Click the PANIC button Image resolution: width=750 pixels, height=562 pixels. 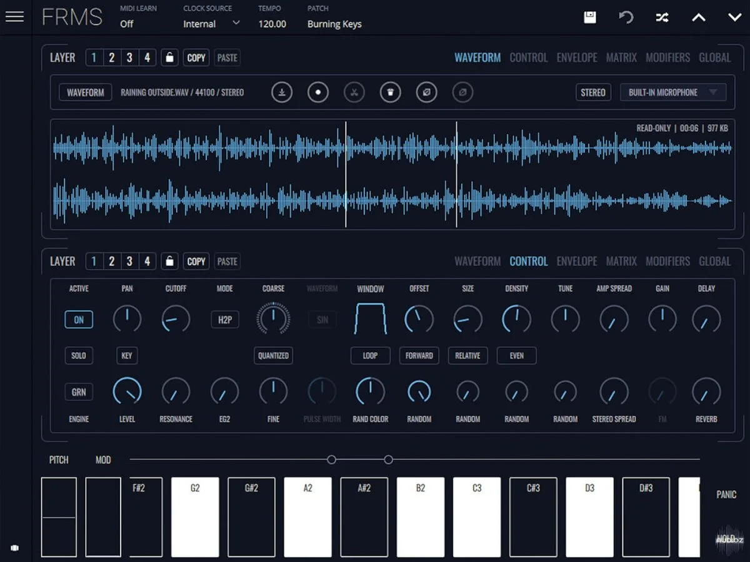(x=726, y=495)
